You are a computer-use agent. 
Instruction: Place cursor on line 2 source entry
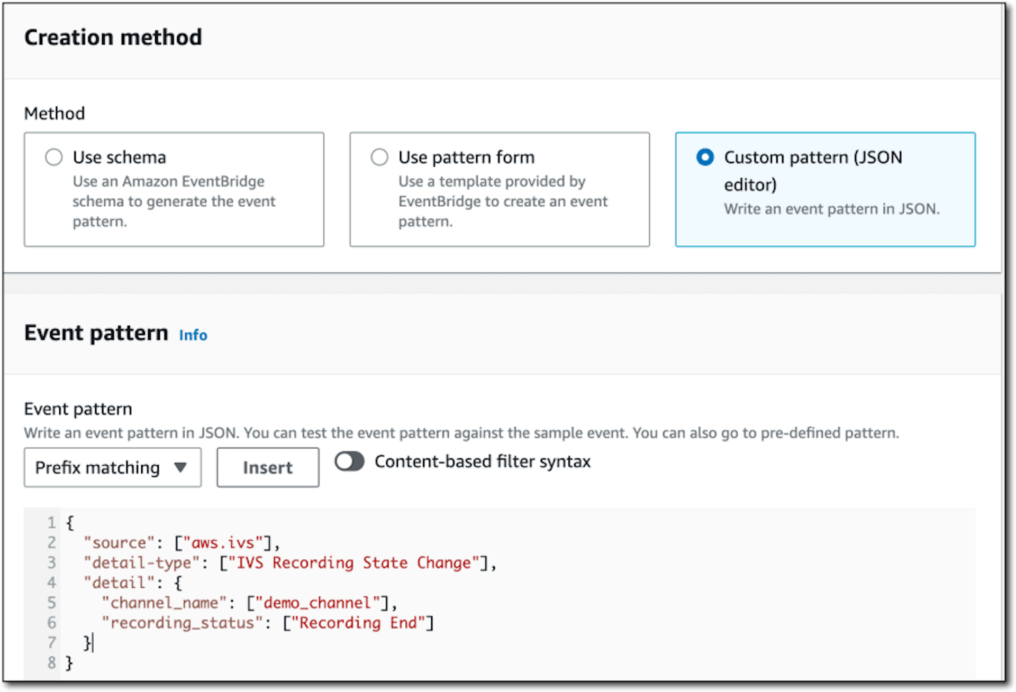(182, 543)
